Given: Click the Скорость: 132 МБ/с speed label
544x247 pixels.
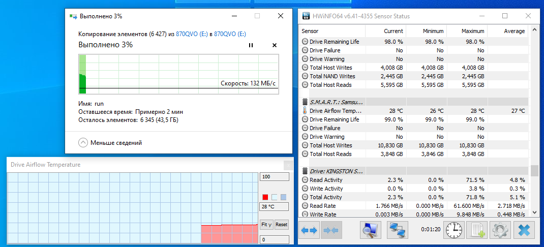Looking at the screenshot, I should (x=249, y=83).
